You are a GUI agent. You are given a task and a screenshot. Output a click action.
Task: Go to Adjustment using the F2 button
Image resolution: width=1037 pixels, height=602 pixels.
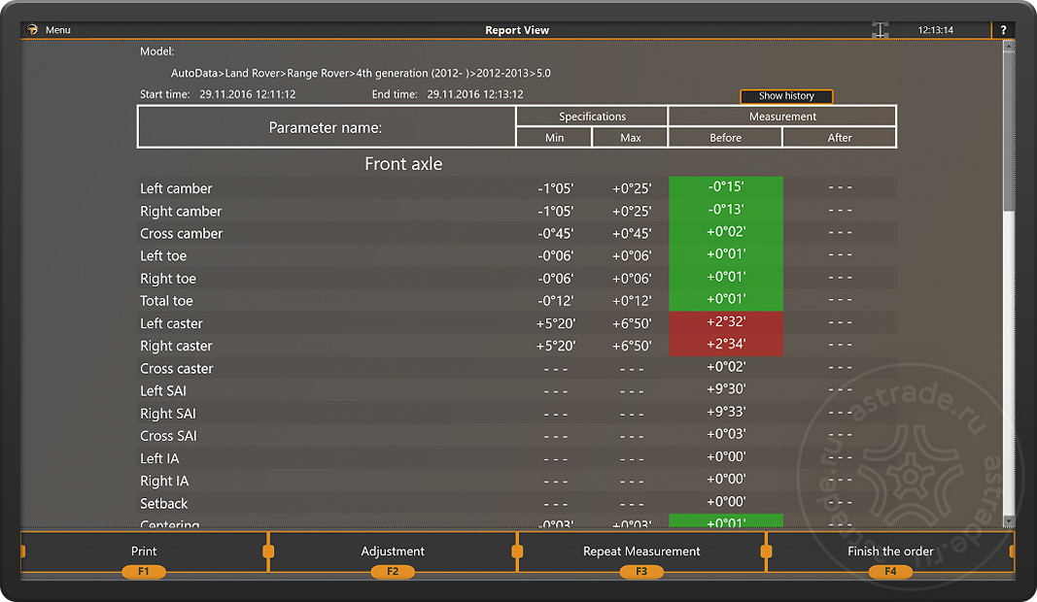(x=393, y=552)
